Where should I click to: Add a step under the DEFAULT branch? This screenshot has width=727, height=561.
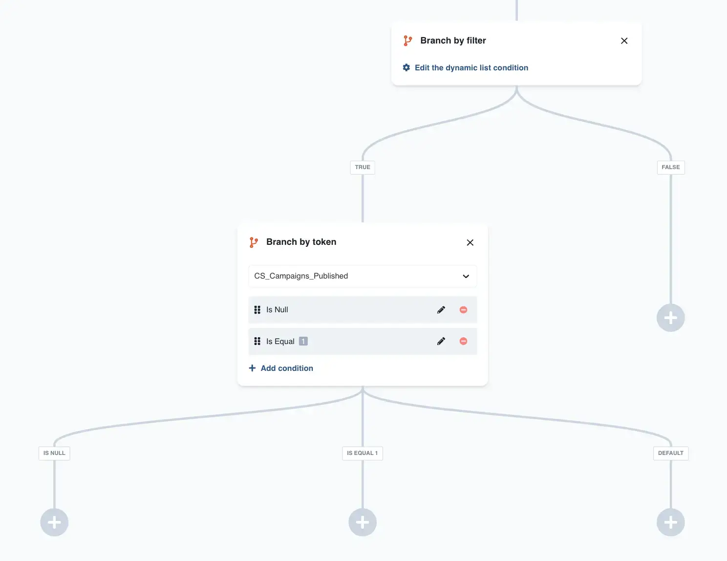pos(671,522)
